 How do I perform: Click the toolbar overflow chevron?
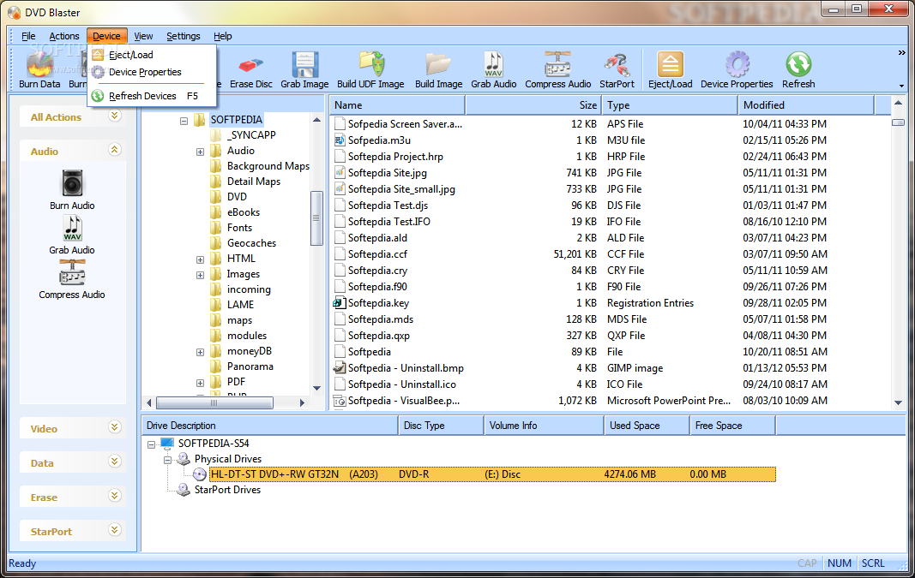point(901,53)
